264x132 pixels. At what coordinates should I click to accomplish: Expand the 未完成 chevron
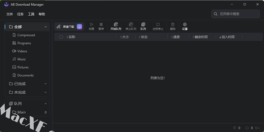(x=45, y=92)
